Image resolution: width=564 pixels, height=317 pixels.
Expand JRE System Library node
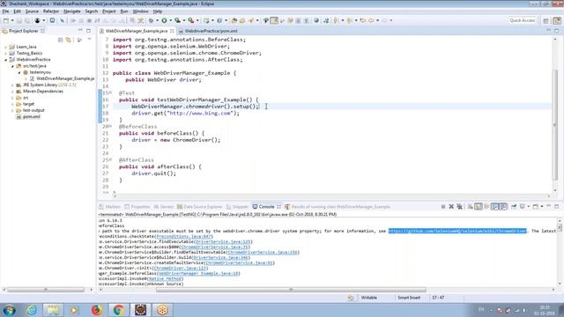point(12,85)
